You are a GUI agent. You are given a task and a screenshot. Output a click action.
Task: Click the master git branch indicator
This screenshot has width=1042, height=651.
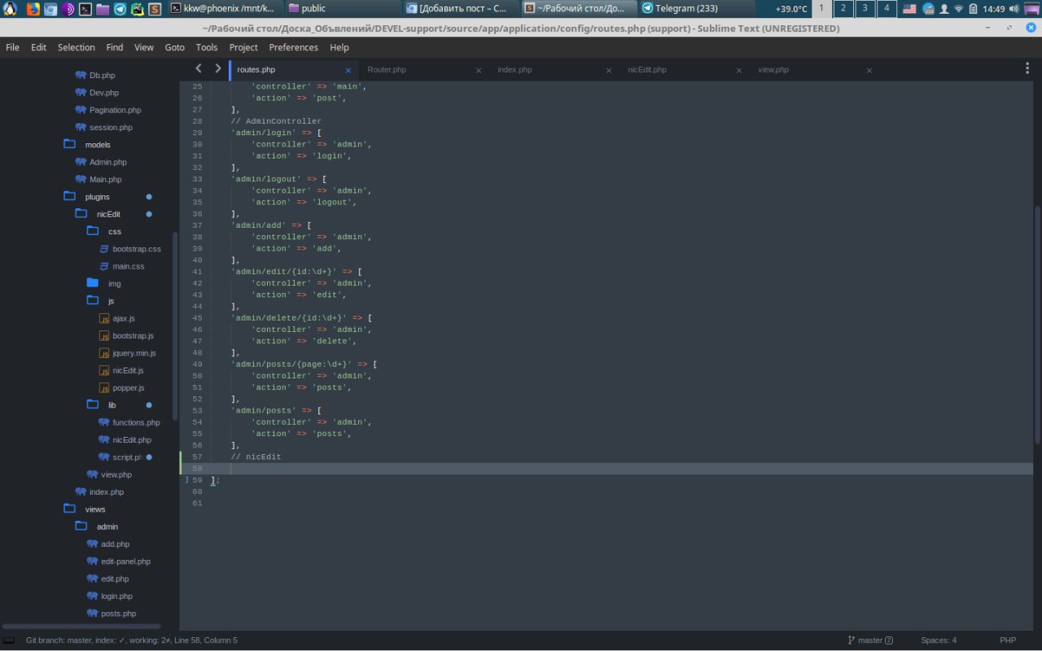(870, 640)
